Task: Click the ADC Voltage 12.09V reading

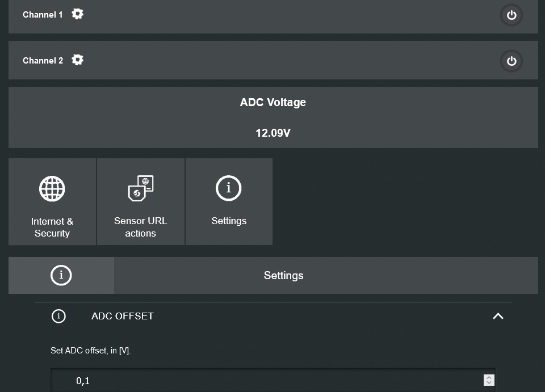Action: point(273,133)
